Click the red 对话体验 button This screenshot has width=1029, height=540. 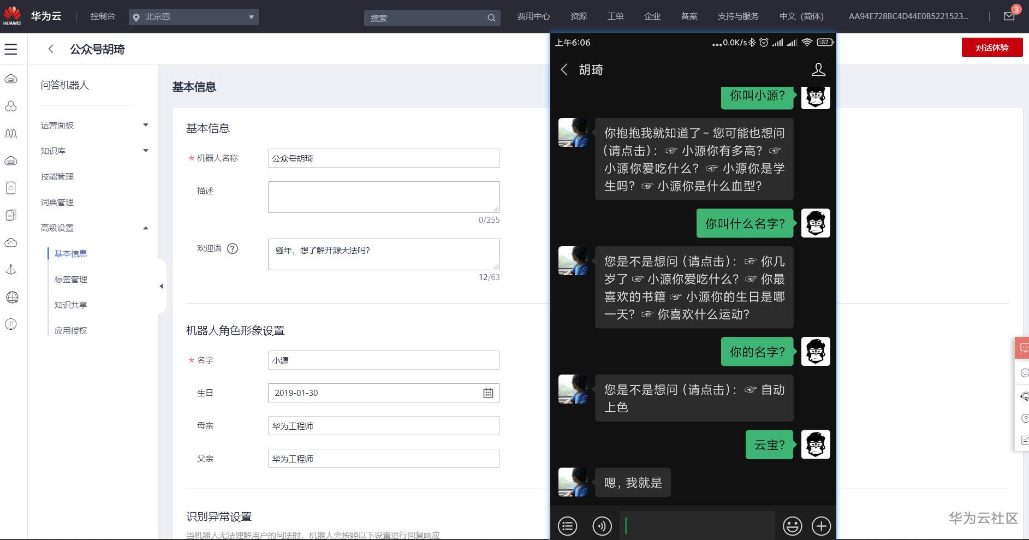pos(992,48)
